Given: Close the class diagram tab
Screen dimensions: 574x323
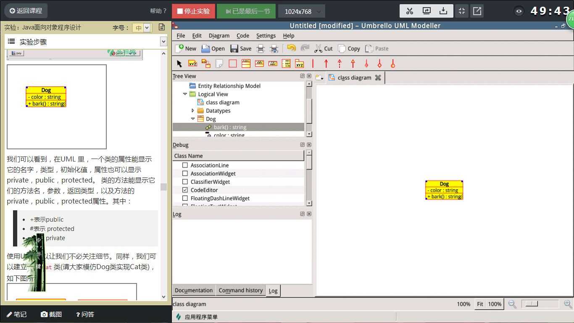Looking at the screenshot, I should coord(378,77).
